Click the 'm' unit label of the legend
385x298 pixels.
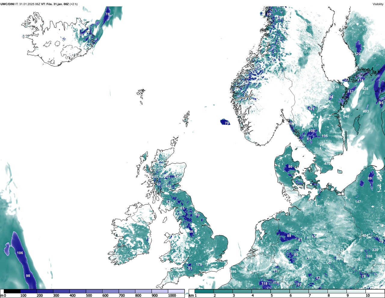coord(2,296)
